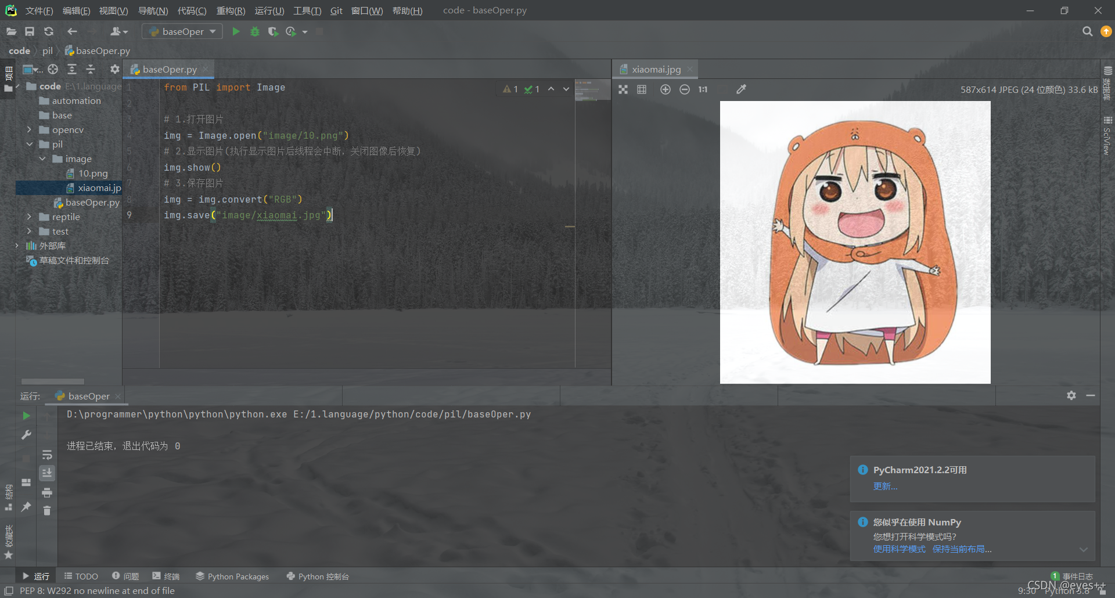Screen dimensions: 1115x598
Task: Open the Git menu
Action: [x=336, y=10]
